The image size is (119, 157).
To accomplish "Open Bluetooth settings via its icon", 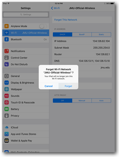I will click(6, 39).
